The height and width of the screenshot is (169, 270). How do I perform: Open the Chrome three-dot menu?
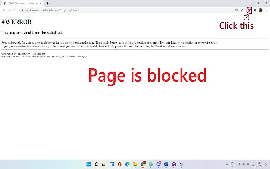click(x=266, y=10)
